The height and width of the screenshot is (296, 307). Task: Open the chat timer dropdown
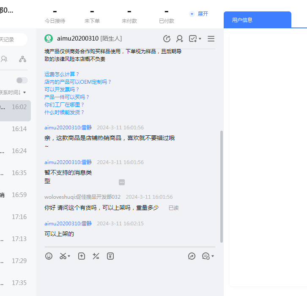click(x=208, y=256)
